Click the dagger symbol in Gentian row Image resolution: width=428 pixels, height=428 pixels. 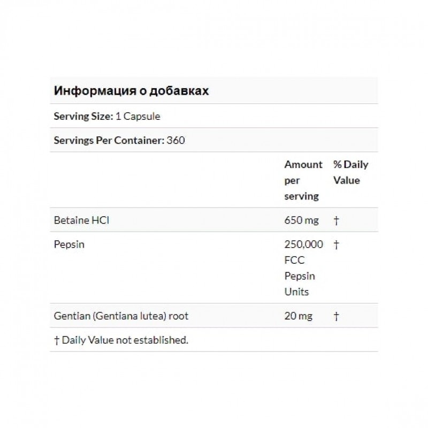coord(336,316)
